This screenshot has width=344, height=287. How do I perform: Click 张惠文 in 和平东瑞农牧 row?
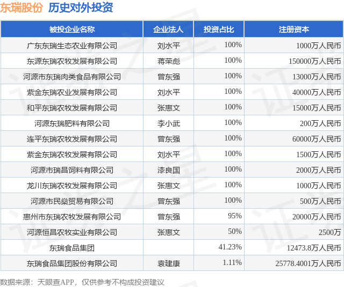click(168, 108)
